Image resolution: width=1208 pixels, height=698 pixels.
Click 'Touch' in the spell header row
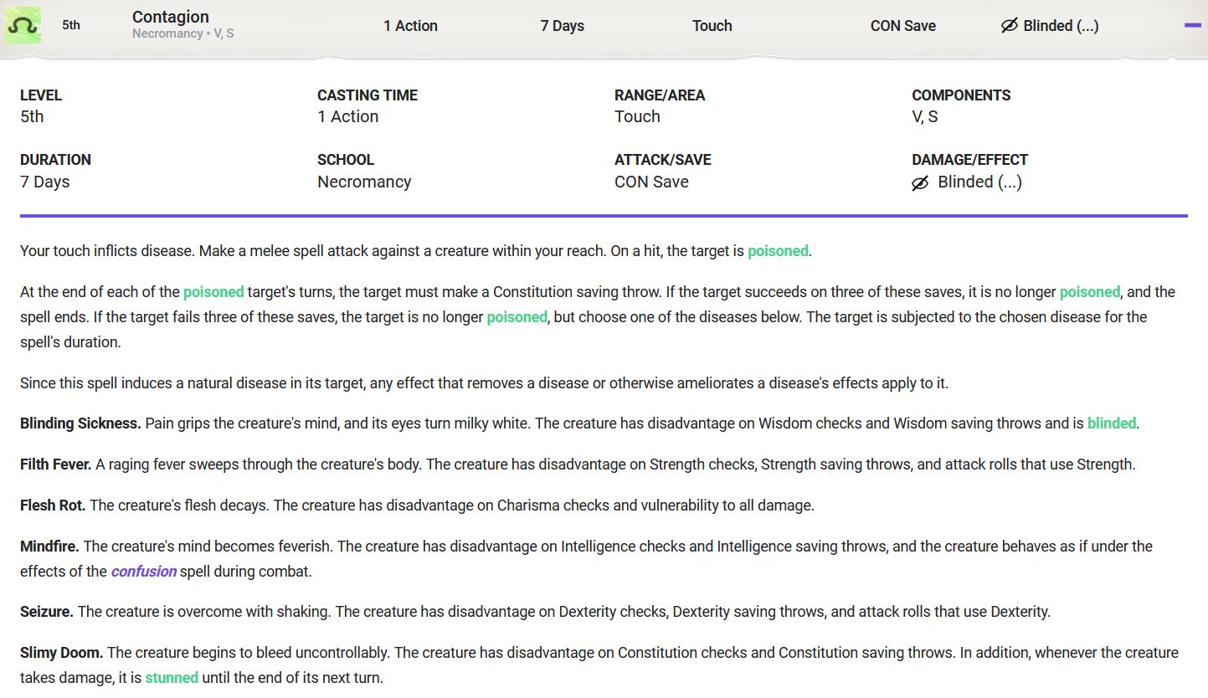coord(712,26)
